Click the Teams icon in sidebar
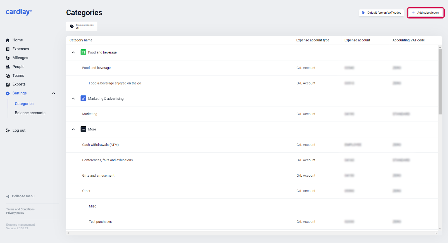 coord(8,76)
